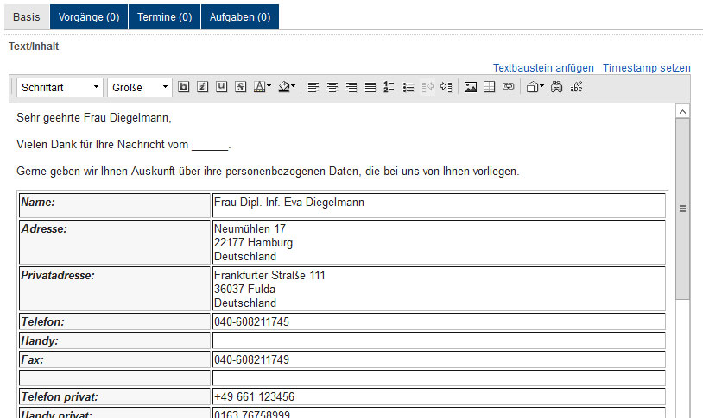Align text to the left
Screen dimensions: 703x418
[313, 87]
